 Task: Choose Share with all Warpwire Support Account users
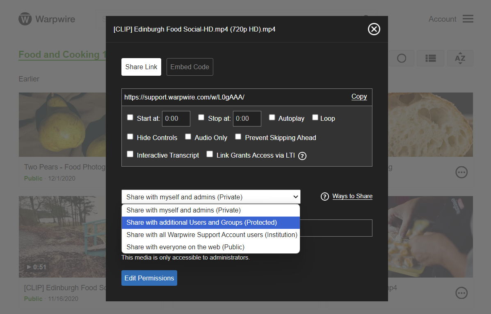coord(211,235)
